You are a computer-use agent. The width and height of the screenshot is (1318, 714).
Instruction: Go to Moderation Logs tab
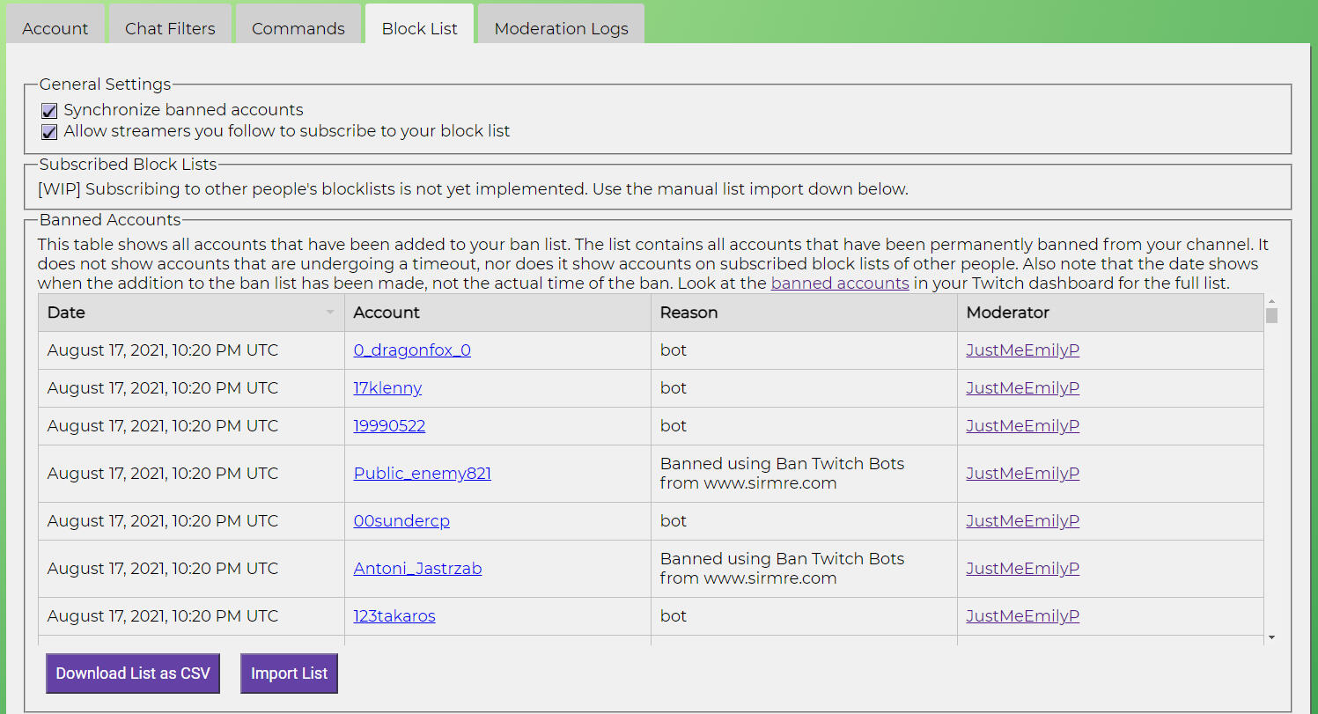coord(561,28)
